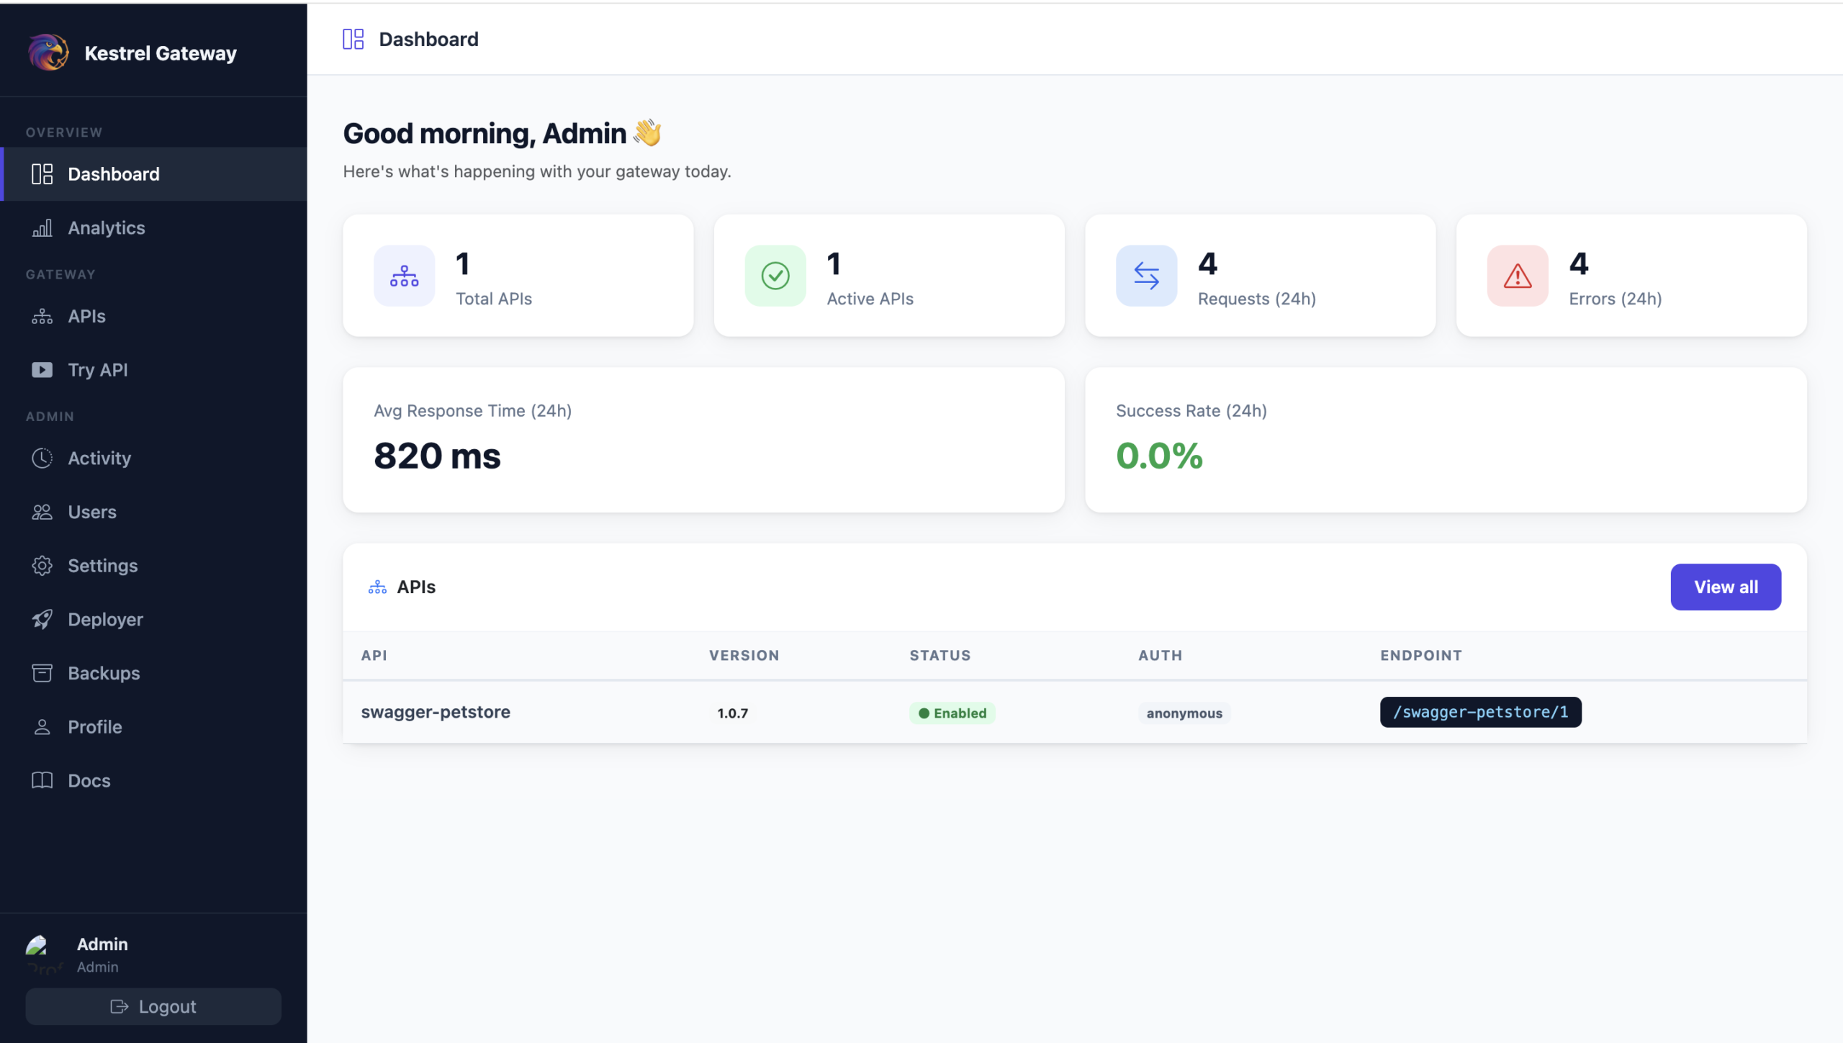
Task: Click the Dashboard grid icon in sidebar
Action: coord(42,174)
